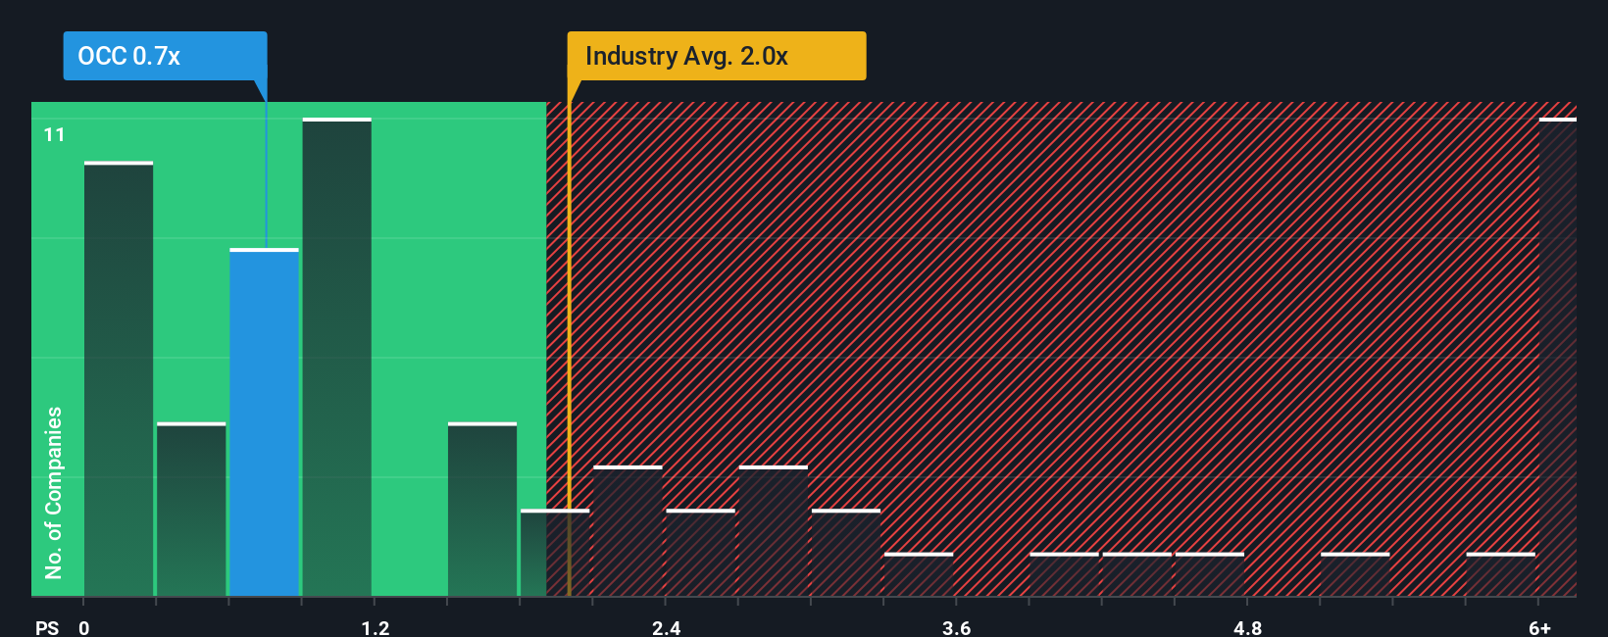Click the OCC 0.7x blue label
This screenshot has height=637, width=1608.
(165, 56)
